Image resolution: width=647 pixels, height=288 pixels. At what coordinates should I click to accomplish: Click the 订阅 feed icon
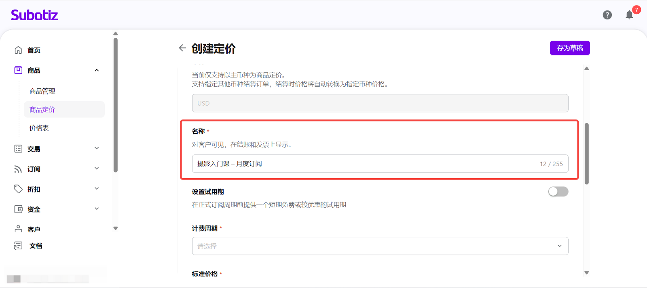point(18,169)
